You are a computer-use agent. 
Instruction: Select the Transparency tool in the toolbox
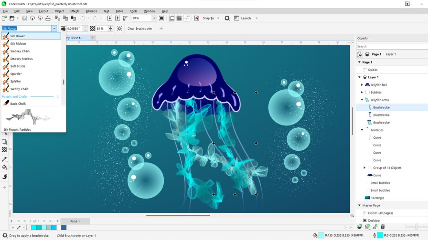click(x=4, y=149)
